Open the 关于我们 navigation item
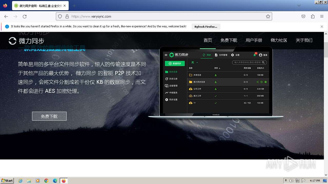This screenshot has height=184, width=328. (x=304, y=40)
